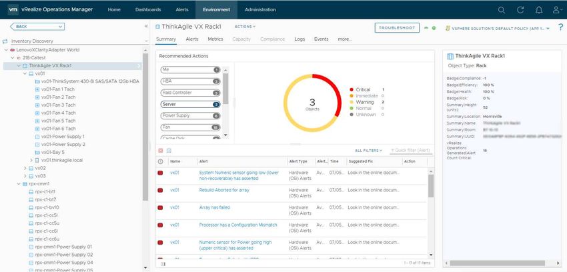
Task: Click the Quick filter (Alert) input field
Action: point(411,151)
